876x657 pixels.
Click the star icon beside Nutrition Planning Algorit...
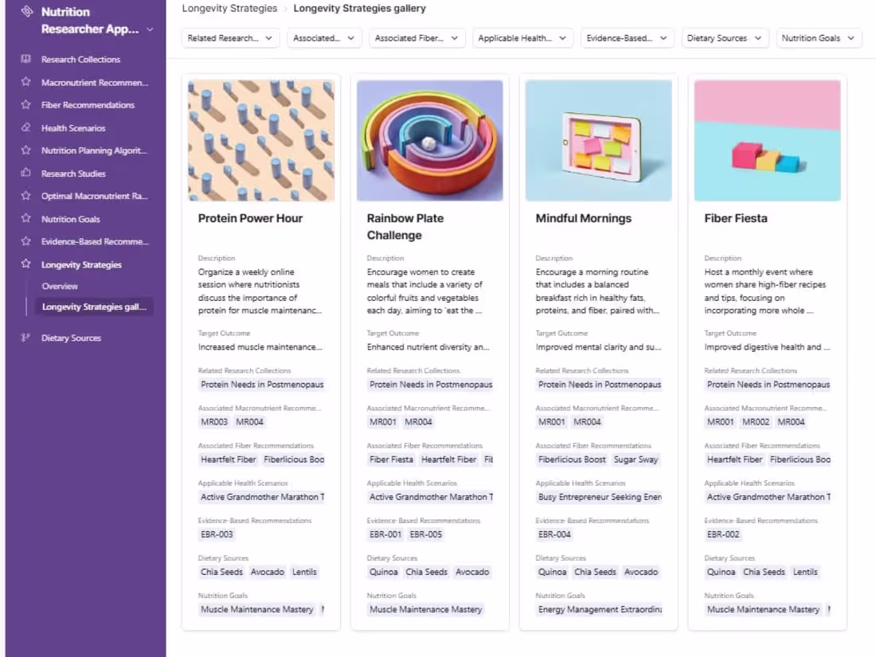pyautogui.click(x=25, y=150)
